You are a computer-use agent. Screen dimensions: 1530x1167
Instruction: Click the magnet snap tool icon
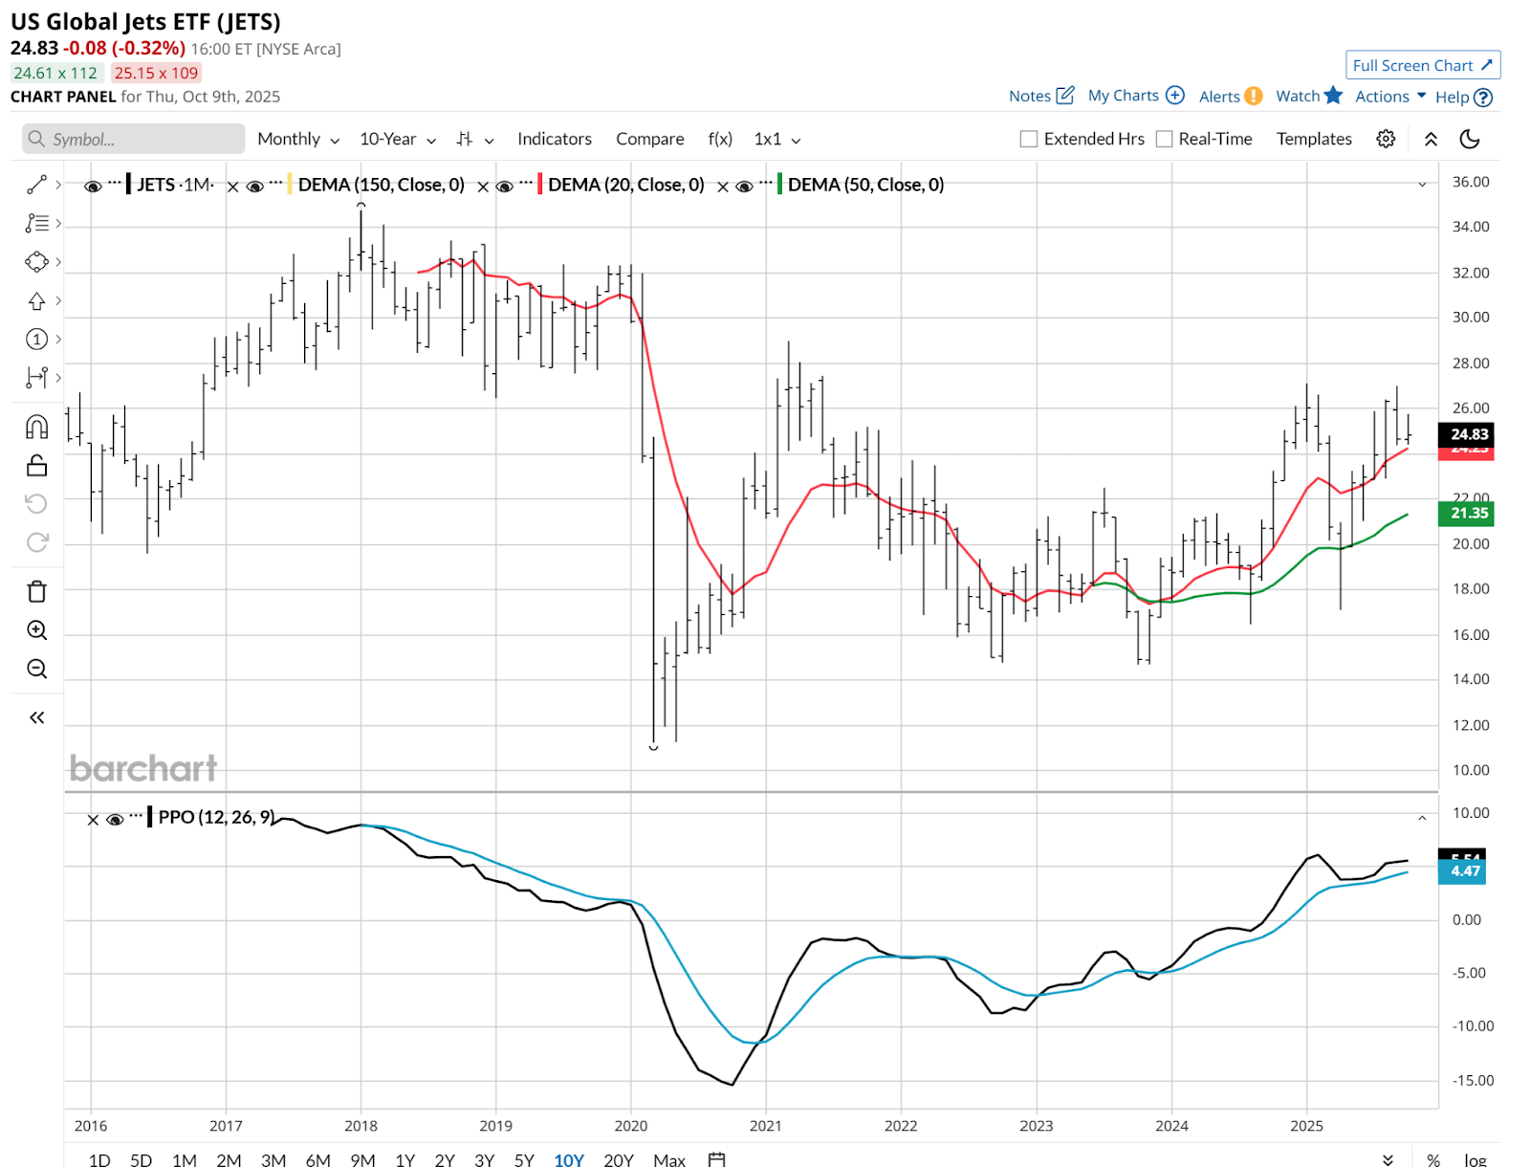coord(36,427)
